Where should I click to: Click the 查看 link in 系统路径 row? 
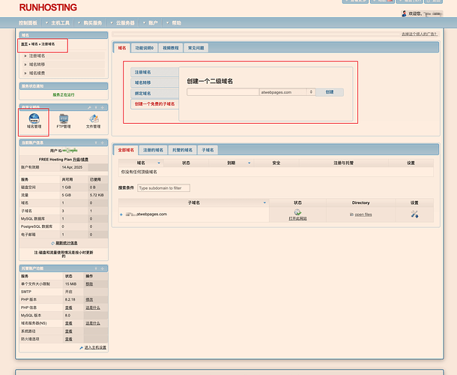pos(68,331)
